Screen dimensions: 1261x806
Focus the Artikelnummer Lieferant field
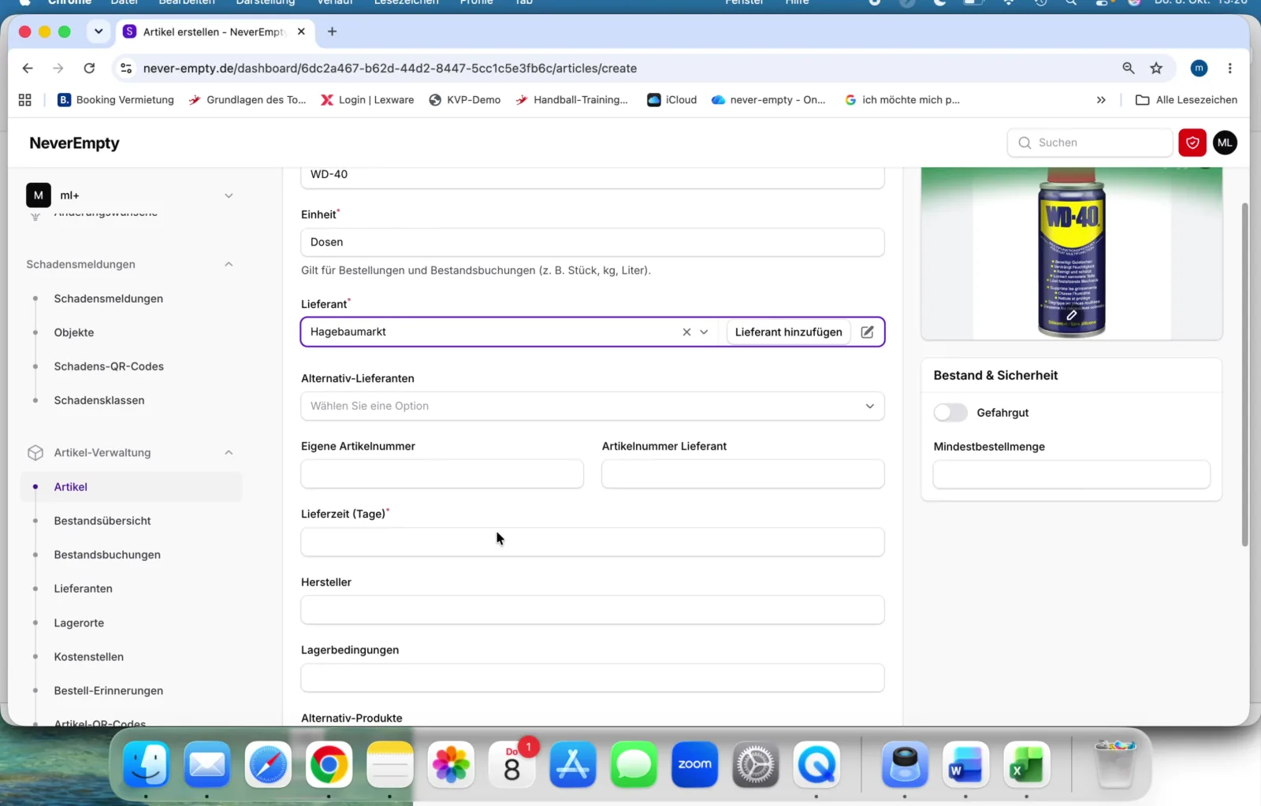[743, 474]
